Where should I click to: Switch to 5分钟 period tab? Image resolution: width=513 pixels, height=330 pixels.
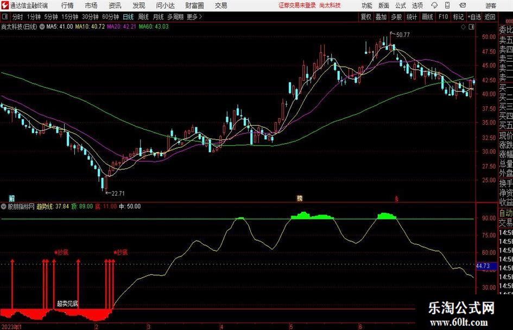click(50, 17)
